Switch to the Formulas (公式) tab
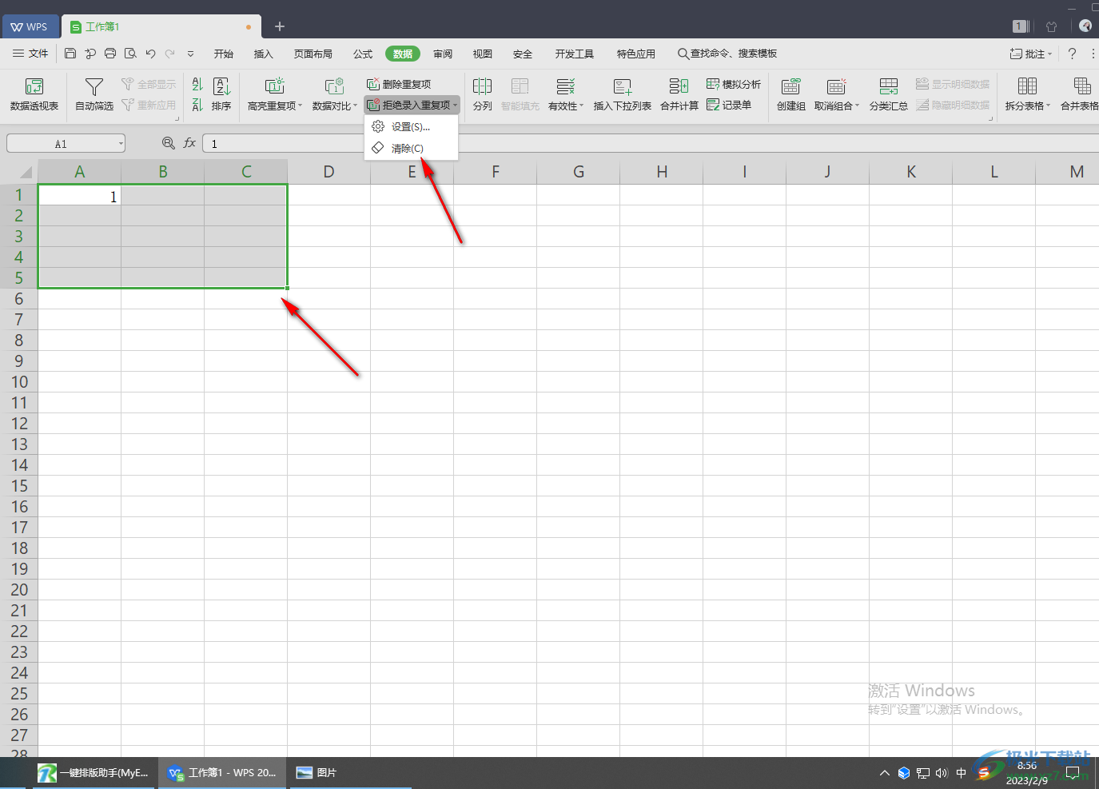The image size is (1099, 789). [363, 54]
